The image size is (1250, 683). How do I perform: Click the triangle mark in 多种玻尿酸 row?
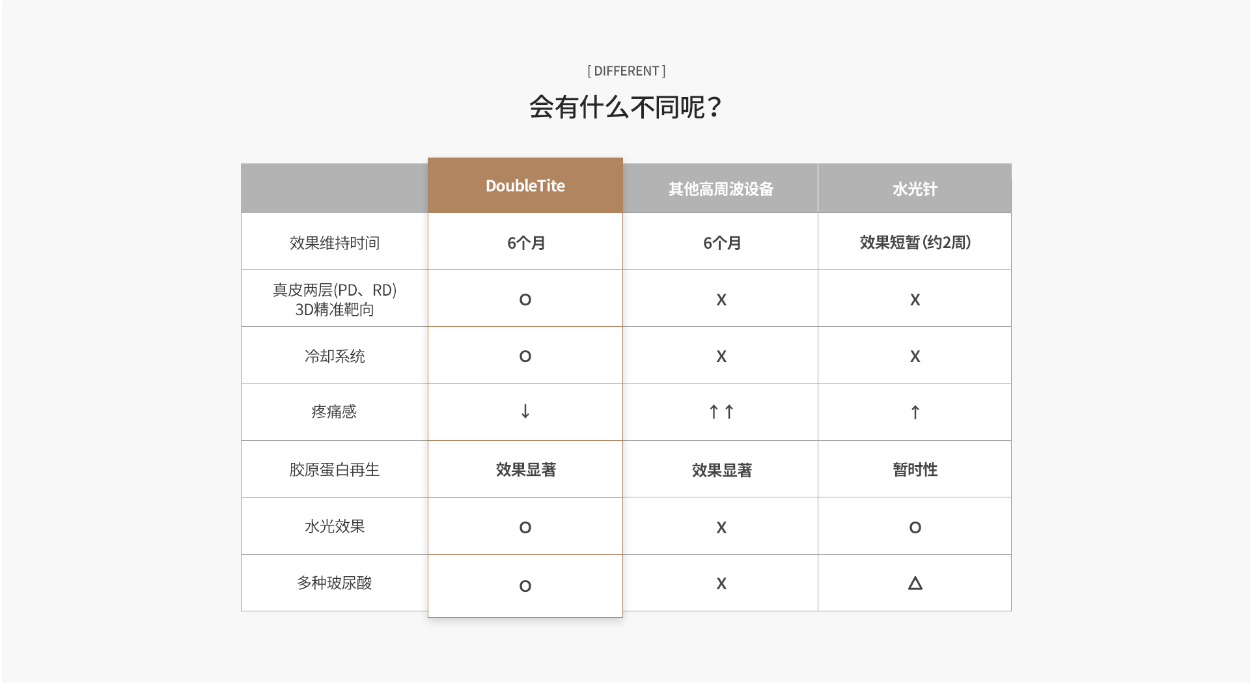pos(915,583)
